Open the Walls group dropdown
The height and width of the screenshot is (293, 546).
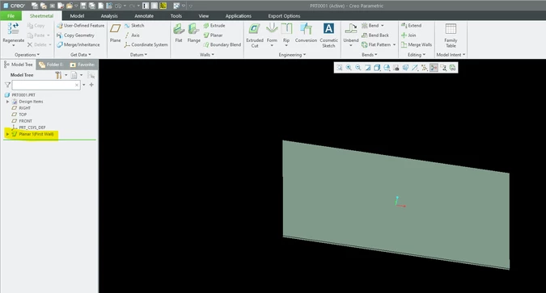[x=207, y=55]
